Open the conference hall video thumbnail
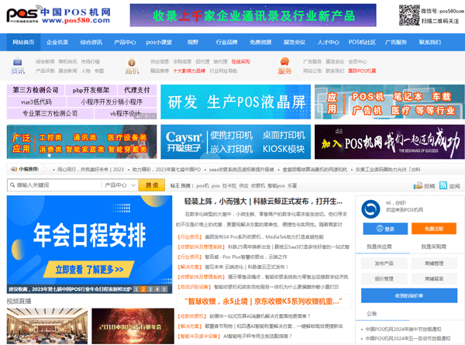The width and height of the screenshot is (465, 345). [47, 326]
